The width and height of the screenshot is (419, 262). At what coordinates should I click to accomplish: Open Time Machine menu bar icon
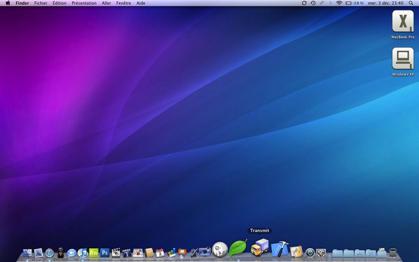coord(313,3)
